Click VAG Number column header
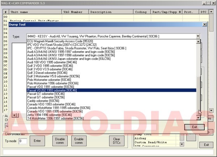Image resolution: width=217 pixels, height=157 pixels. tap(75, 12)
